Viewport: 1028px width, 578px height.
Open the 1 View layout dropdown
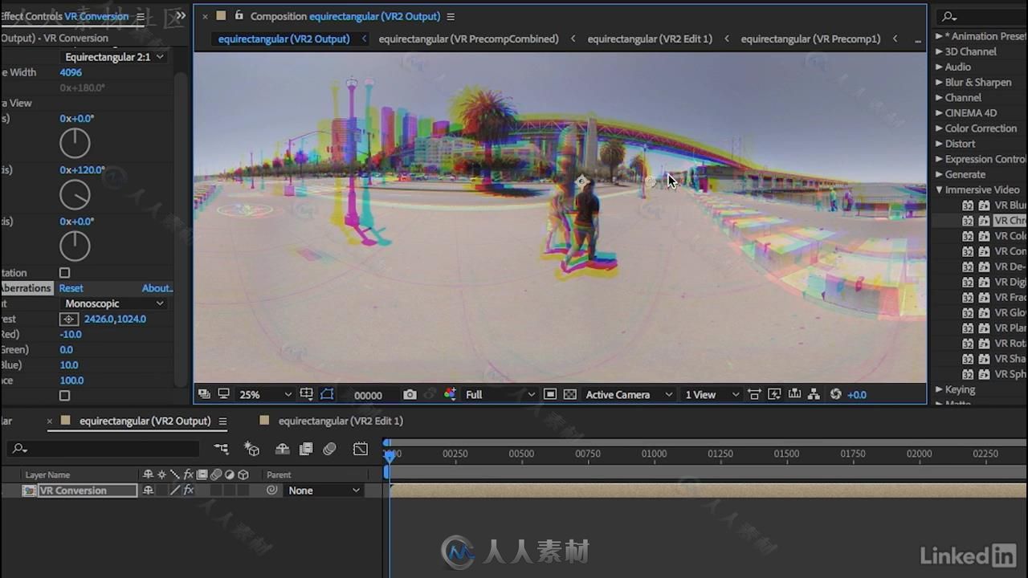[x=712, y=394]
